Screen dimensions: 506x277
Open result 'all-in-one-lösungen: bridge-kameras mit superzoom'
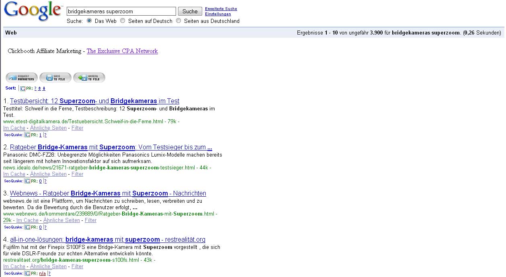(108, 240)
